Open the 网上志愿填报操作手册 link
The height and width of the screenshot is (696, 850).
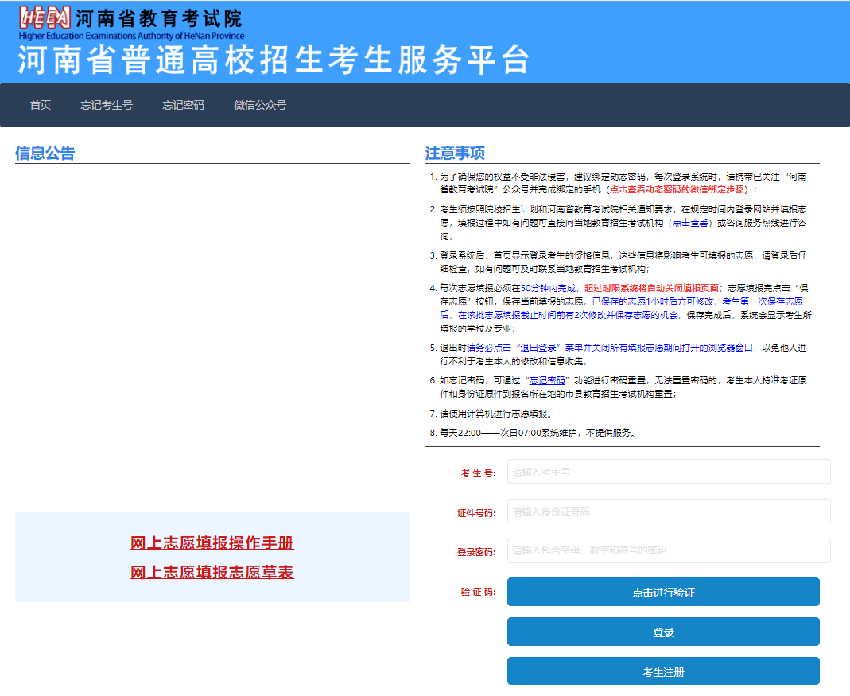(x=212, y=543)
